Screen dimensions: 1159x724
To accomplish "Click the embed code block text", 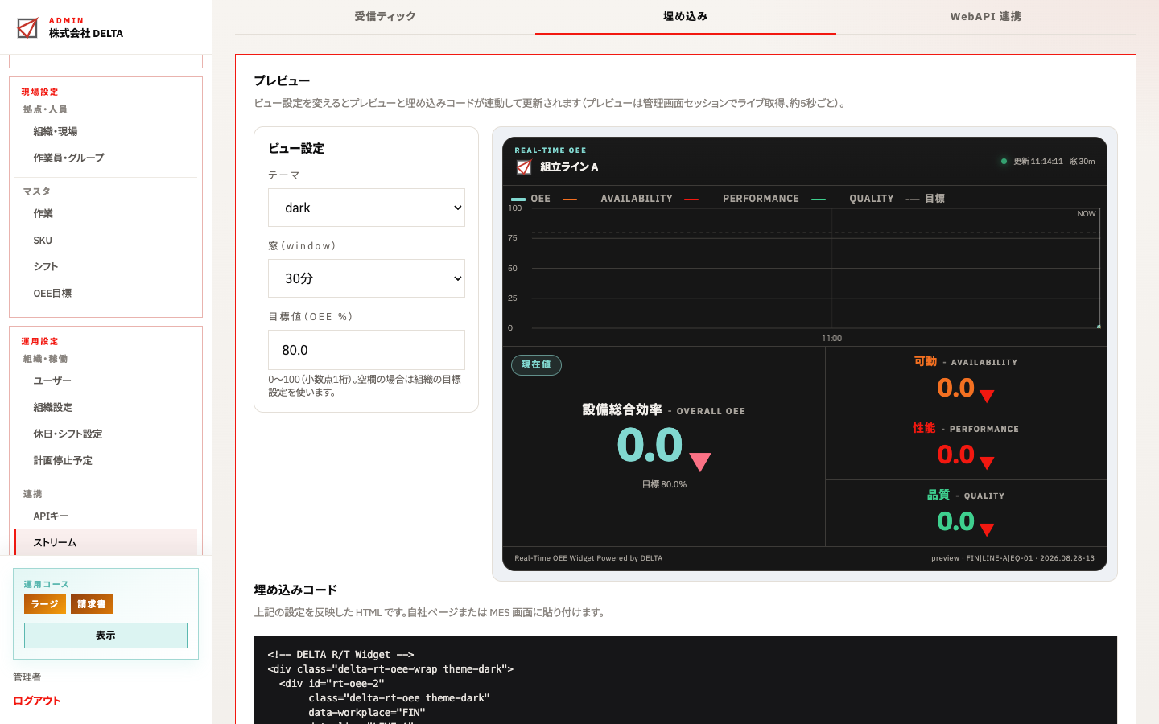I will [x=686, y=681].
